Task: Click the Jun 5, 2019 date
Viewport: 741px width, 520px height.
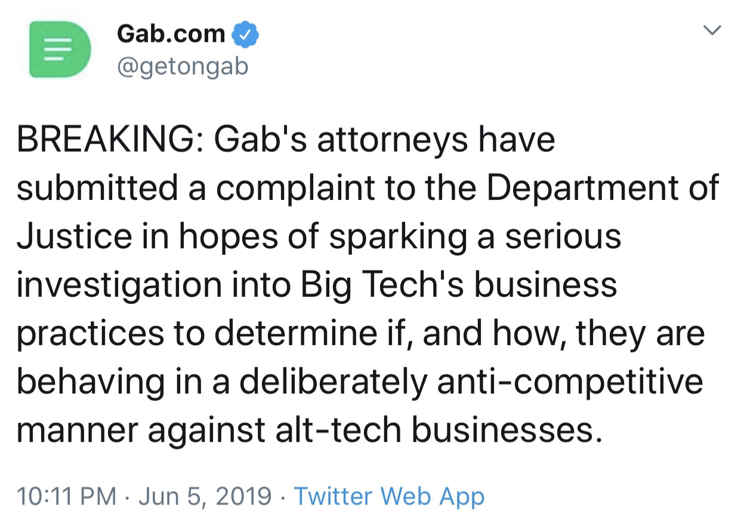Action: 205,496
